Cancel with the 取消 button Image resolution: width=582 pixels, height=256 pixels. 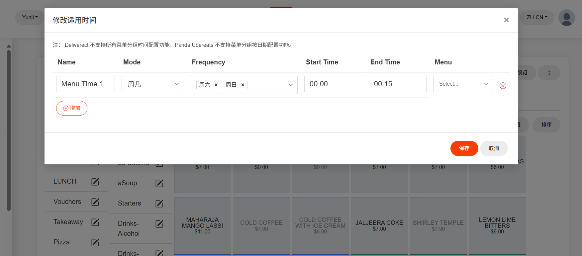coord(494,148)
